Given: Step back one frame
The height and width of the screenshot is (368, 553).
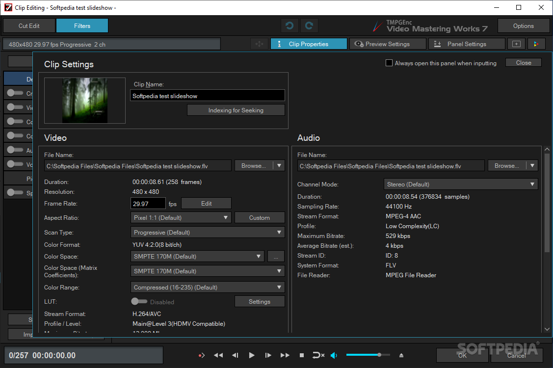Looking at the screenshot, I should point(235,355).
